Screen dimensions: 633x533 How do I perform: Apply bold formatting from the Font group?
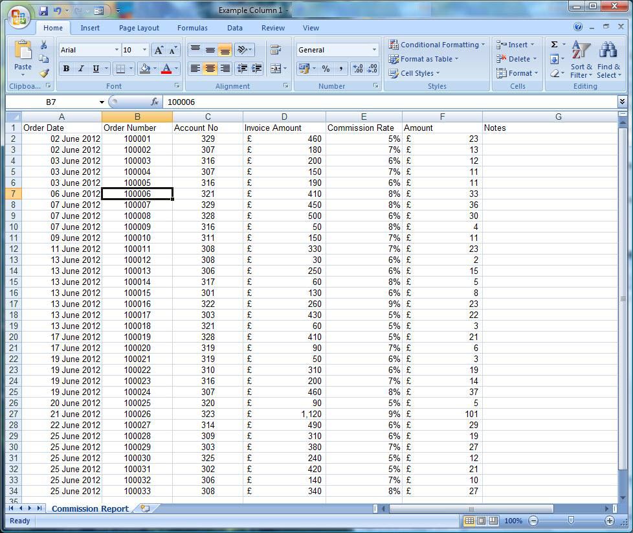click(65, 69)
